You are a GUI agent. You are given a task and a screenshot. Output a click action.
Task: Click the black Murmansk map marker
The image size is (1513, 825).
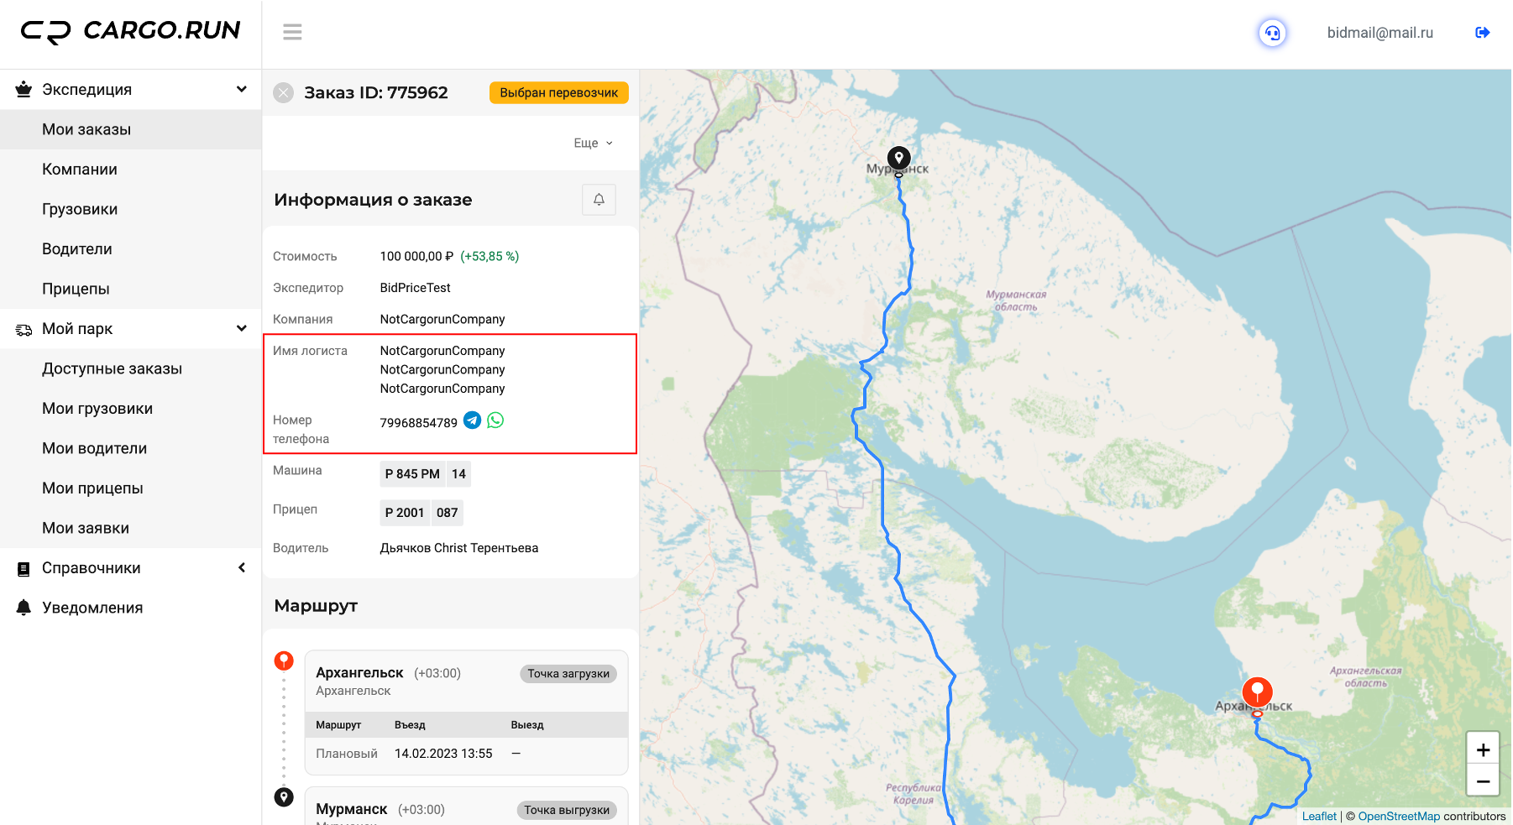click(898, 159)
